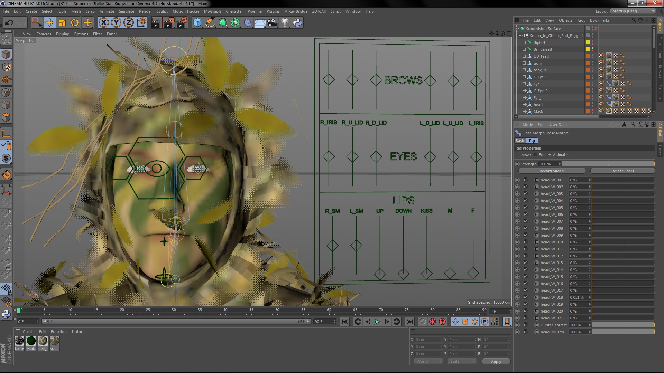Open the Sculpt menu
This screenshot has height=373, width=664.
point(162,11)
